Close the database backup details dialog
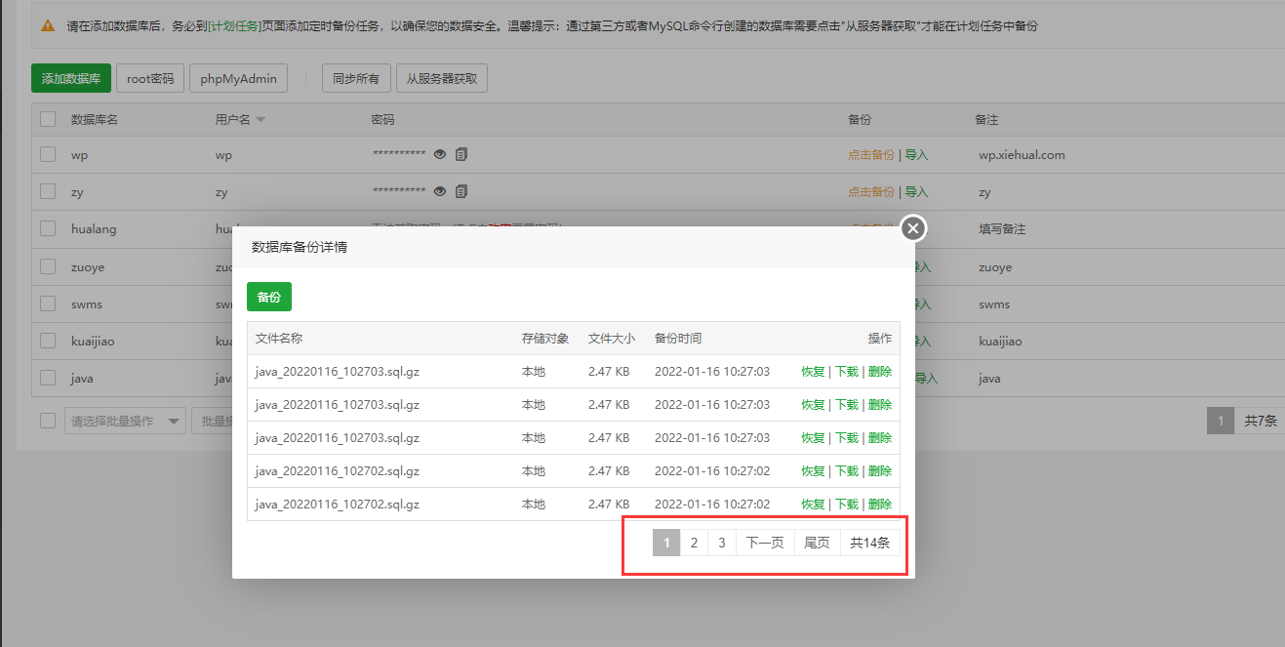This screenshot has width=1285, height=647. (x=912, y=228)
